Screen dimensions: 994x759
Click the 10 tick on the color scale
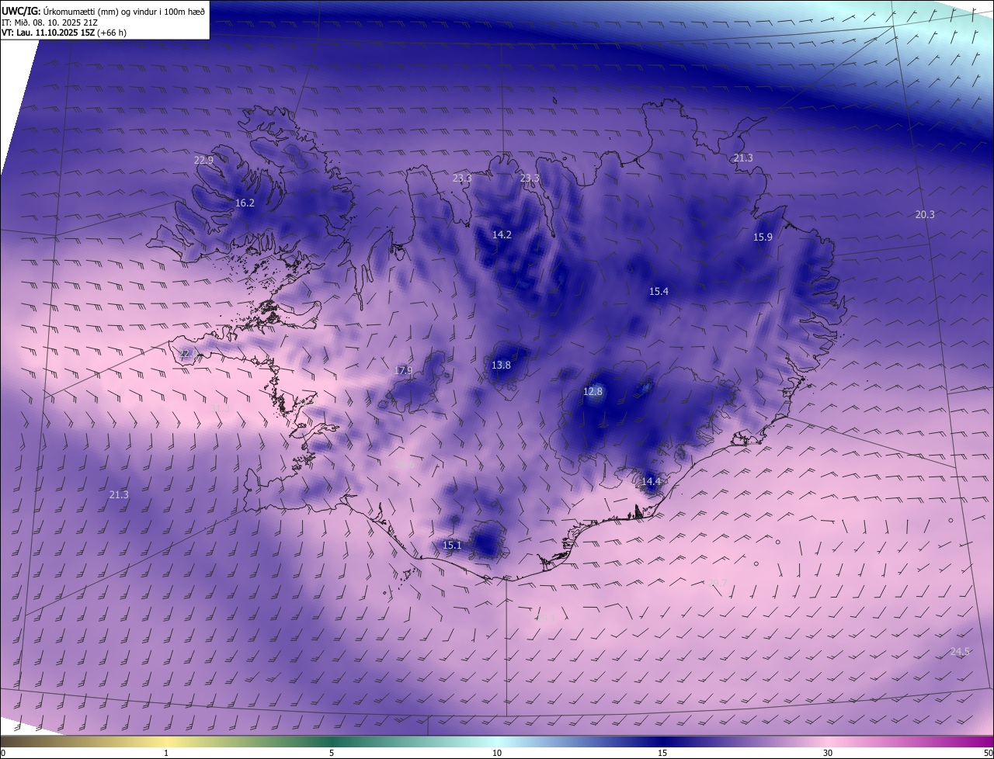[497, 753]
